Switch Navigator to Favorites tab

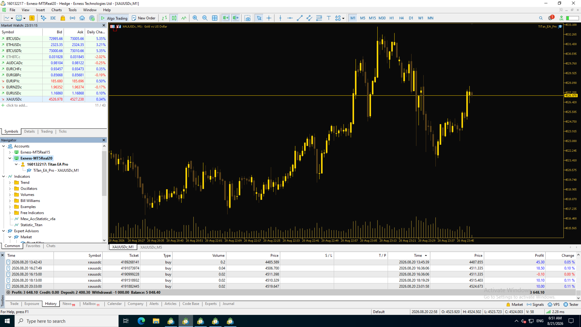33,246
